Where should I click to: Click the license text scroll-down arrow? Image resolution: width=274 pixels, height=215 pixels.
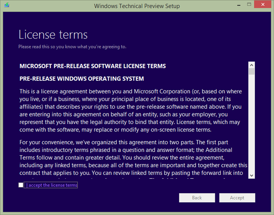pyautogui.click(x=251, y=176)
